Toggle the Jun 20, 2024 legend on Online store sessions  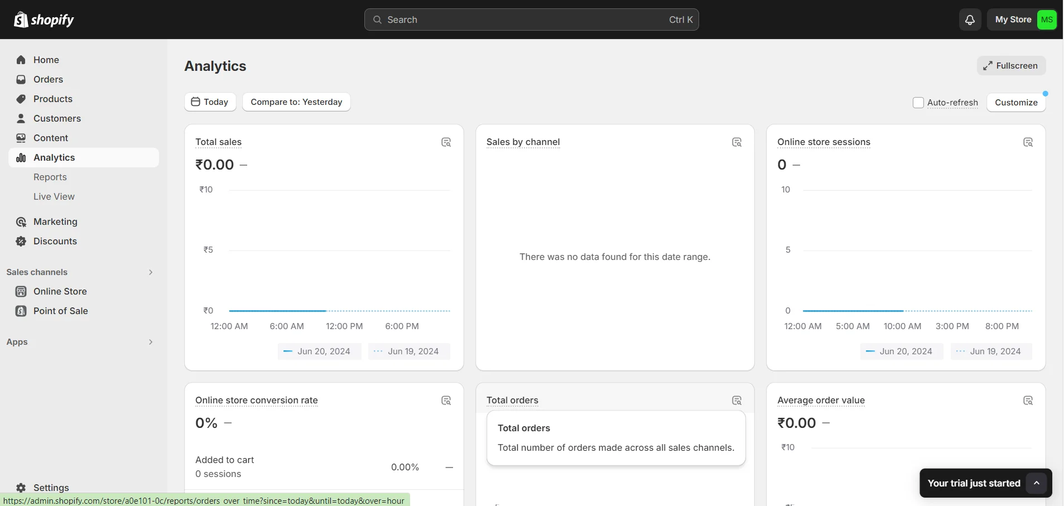[901, 351]
